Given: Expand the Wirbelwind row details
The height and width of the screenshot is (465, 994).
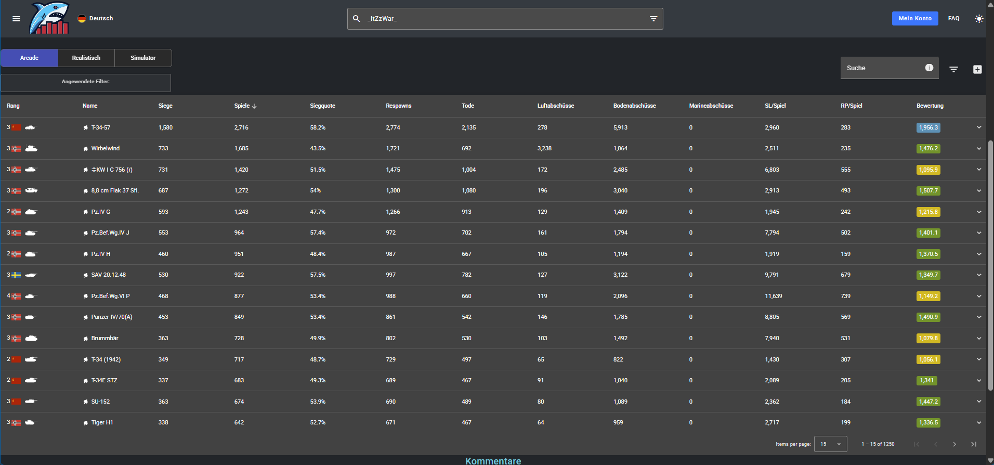Looking at the screenshot, I should 979,149.
